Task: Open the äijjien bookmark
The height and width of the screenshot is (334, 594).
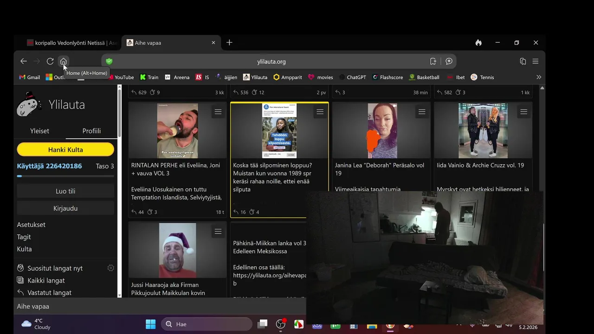Action: [226, 77]
